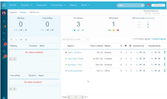Open agent Neuberger, Chris link

point(75,65)
